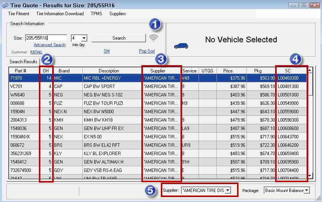This screenshot has width=322, height=202.
Task: Click the Size input field
Action: (x=46, y=38)
